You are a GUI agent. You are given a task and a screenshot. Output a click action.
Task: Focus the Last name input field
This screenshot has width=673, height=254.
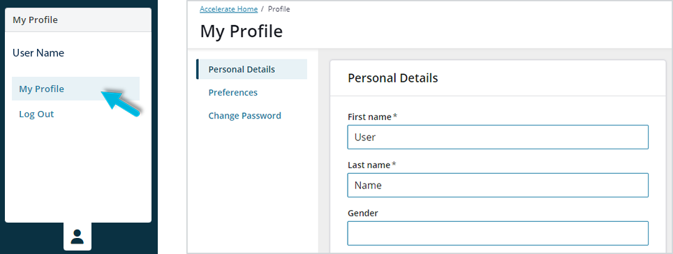498,186
